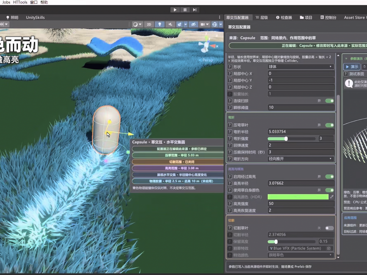Click the 演示 demo button

352,66
